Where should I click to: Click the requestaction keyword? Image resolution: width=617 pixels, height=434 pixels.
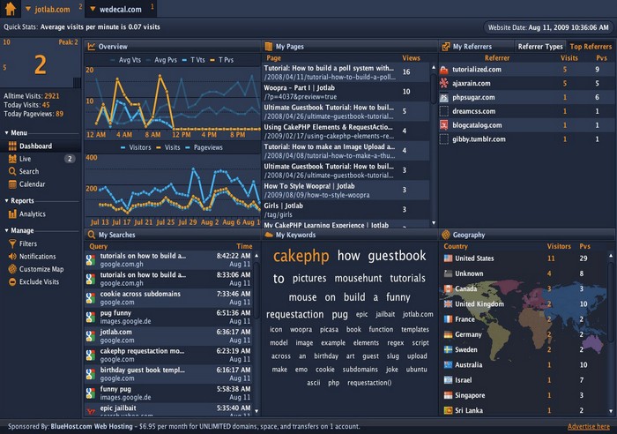coord(294,315)
